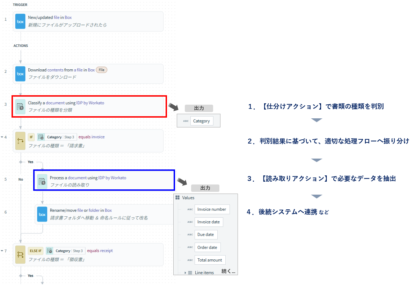Select the Category output datapill
This screenshot has width=414, height=286.
point(202,121)
